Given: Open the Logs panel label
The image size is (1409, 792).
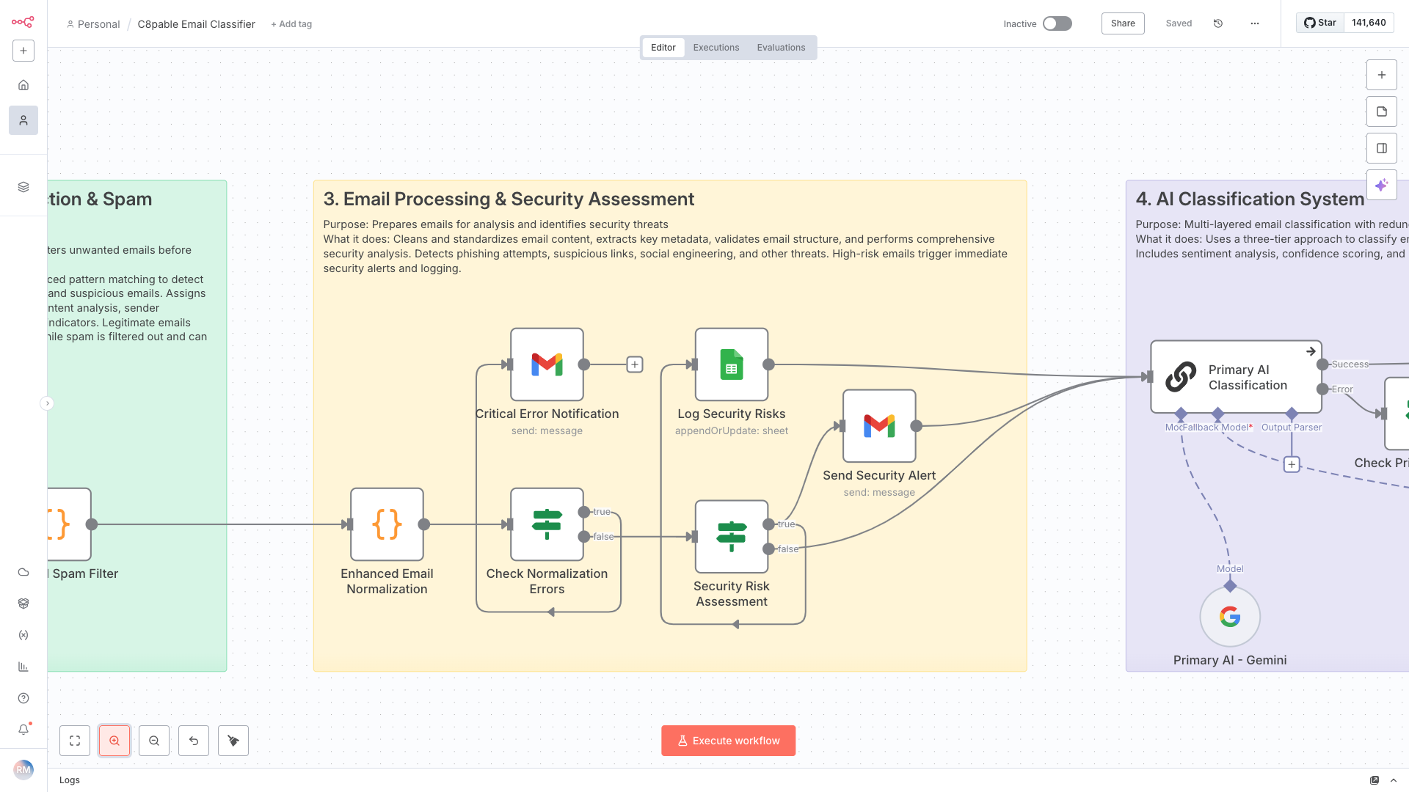Looking at the screenshot, I should (x=70, y=780).
